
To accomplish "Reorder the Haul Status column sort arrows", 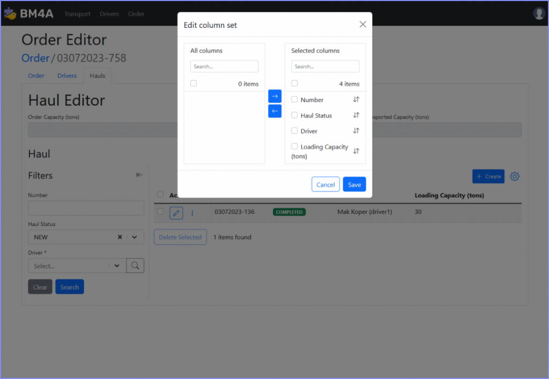I will 356,115.
